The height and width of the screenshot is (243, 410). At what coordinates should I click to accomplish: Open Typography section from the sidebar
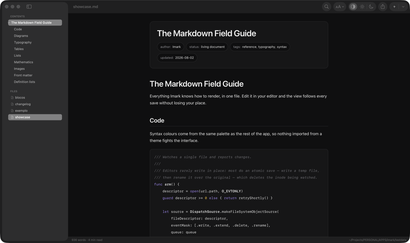[x=23, y=42]
